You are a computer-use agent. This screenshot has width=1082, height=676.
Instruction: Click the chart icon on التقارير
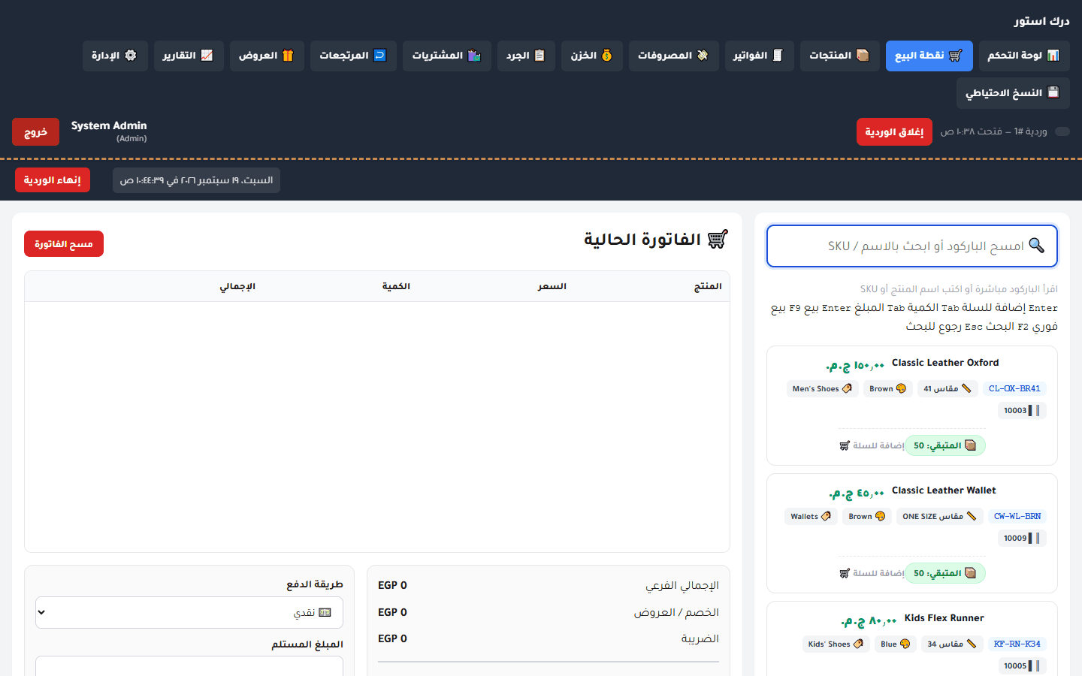click(x=207, y=56)
